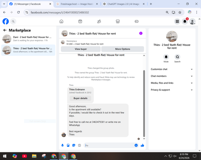
Task: Go back in browser history
Action: tap(4, 12)
